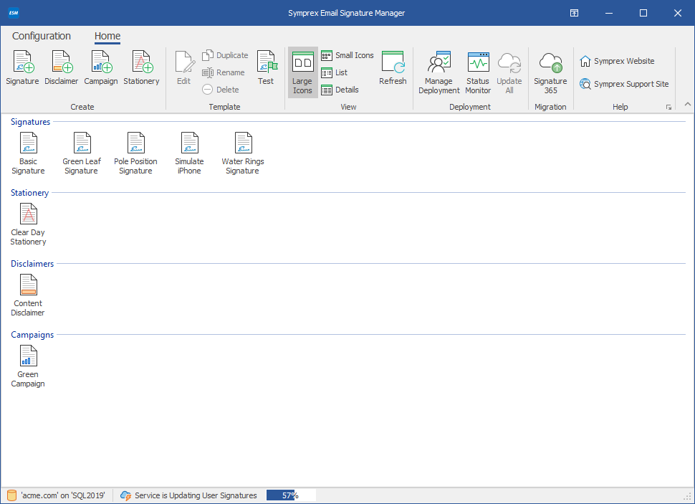Select the Green Leaf Signature template
The width and height of the screenshot is (695, 504).
click(x=82, y=153)
